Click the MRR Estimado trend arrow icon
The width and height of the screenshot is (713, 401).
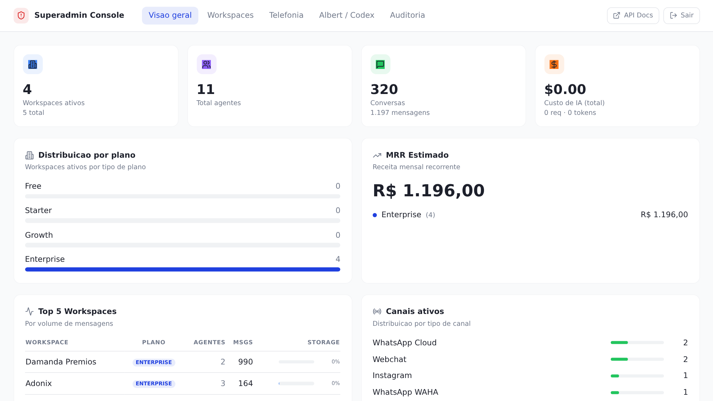click(378, 155)
